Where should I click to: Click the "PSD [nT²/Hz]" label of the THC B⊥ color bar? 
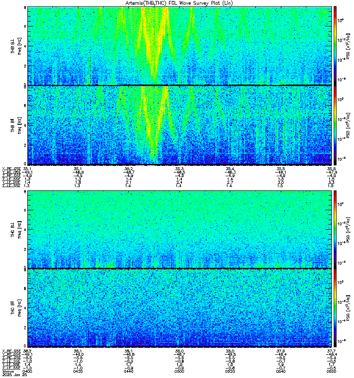point(348,230)
